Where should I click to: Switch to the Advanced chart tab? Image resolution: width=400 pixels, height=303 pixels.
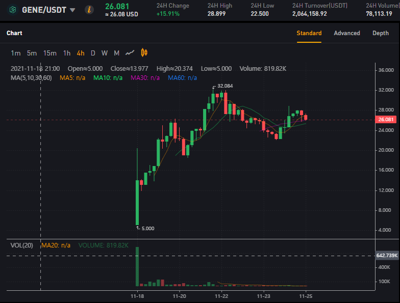[347, 33]
